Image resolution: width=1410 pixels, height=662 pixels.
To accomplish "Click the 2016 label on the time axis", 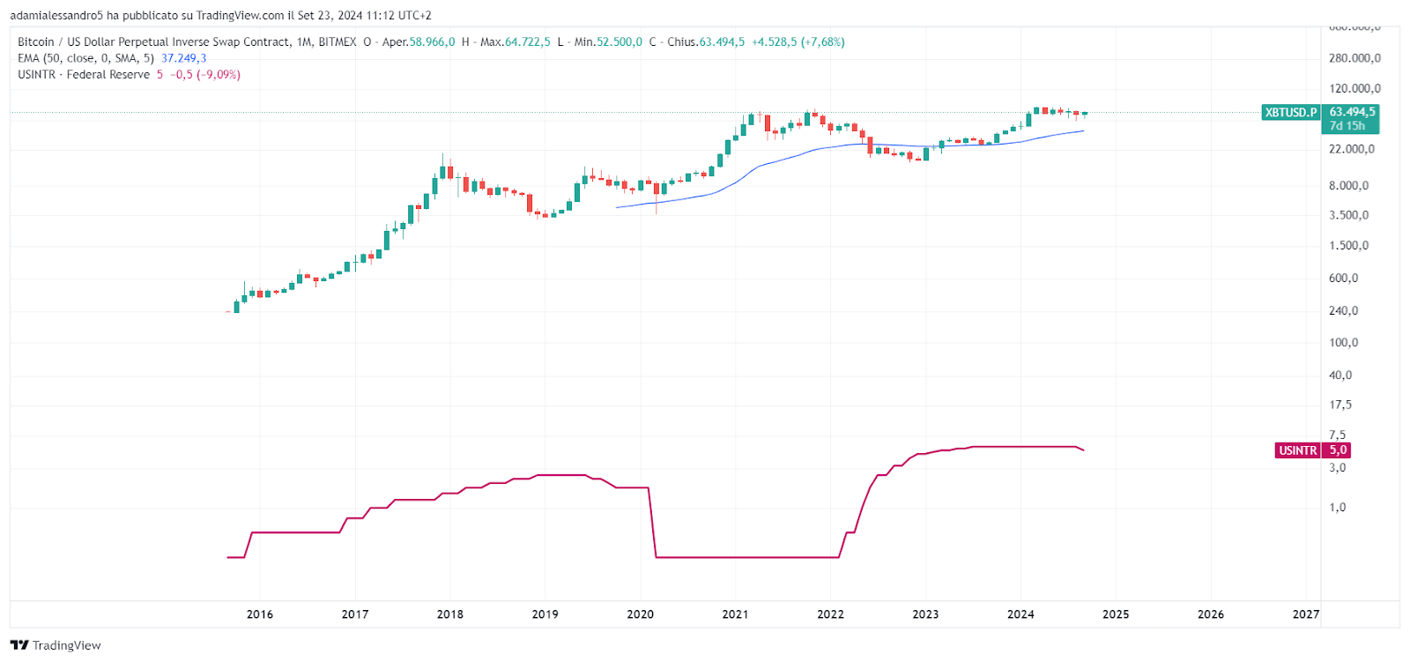I will pyautogui.click(x=260, y=614).
